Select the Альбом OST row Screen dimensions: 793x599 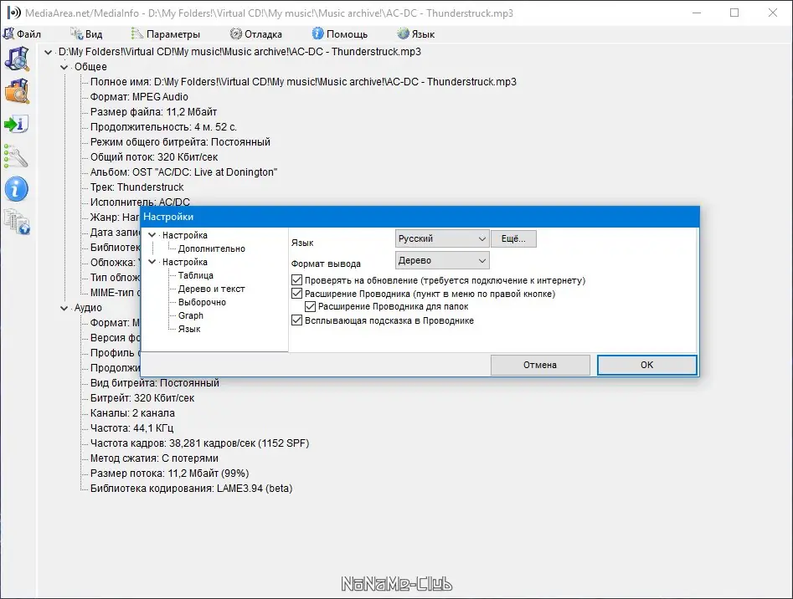click(x=183, y=172)
